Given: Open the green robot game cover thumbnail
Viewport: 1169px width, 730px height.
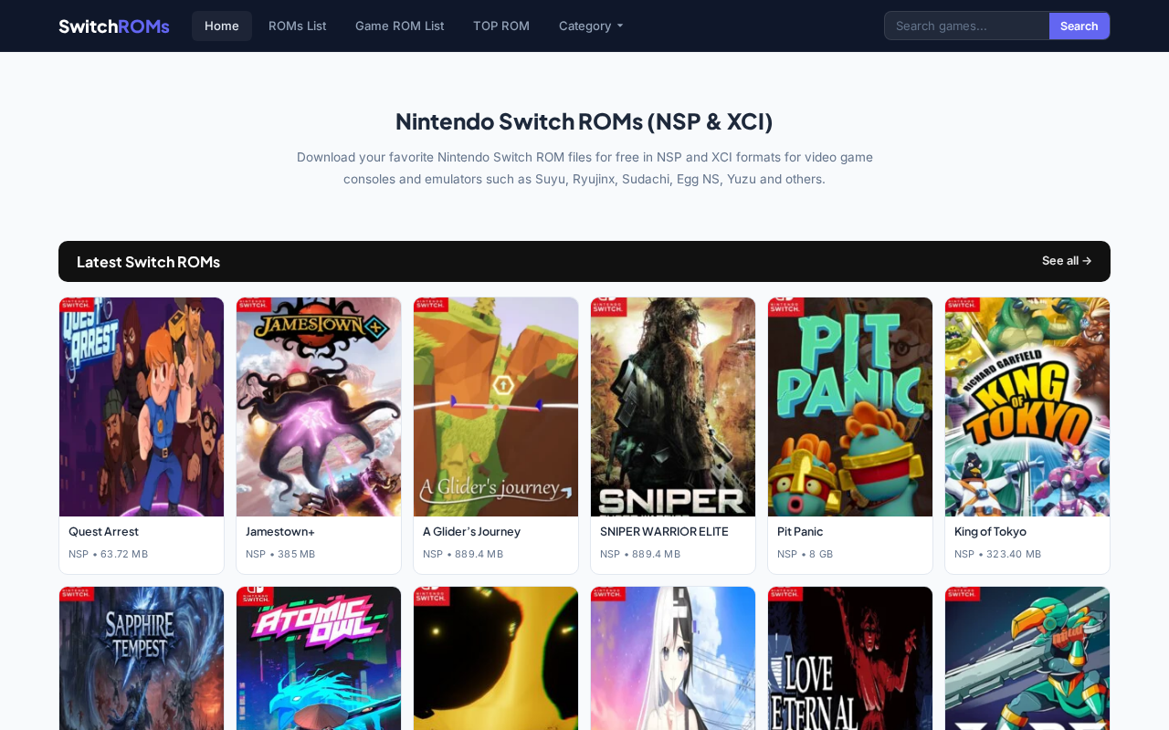Looking at the screenshot, I should [1027, 658].
